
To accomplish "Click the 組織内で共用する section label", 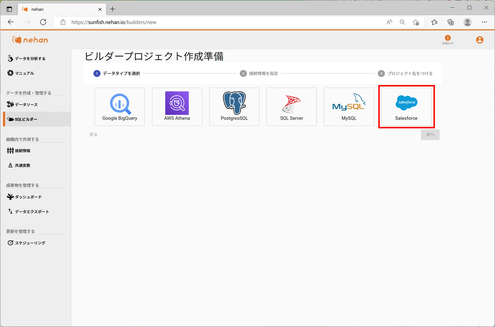I will pyautogui.click(x=22, y=139).
